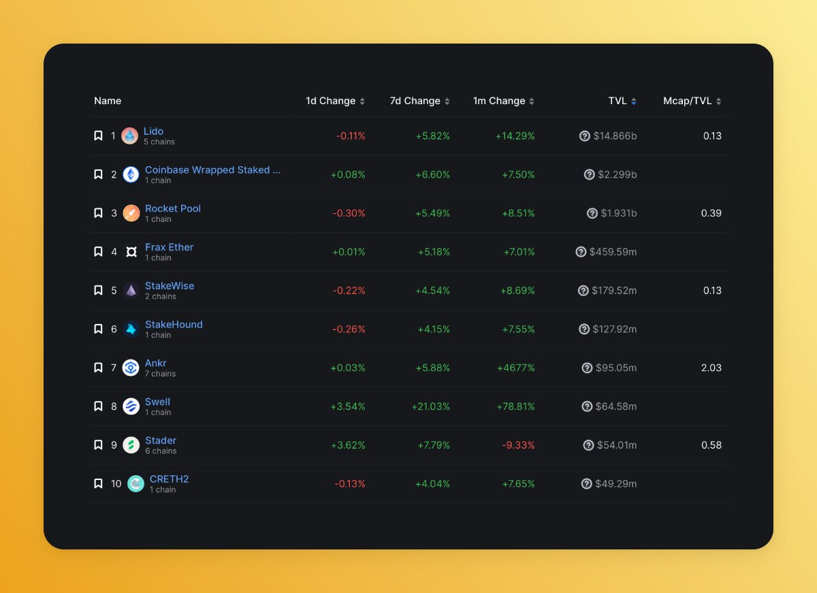
Task: Click the Stader logo icon
Action: pyautogui.click(x=131, y=445)
